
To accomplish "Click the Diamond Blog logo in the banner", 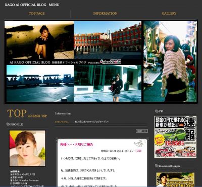I will [x=111, y=62].
